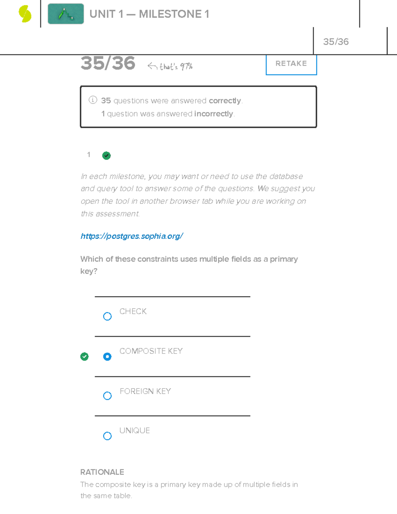Select the FOREIGN KEY radio option
The width and height of the screenshot is (397, 514).
[x=107, y=396]
